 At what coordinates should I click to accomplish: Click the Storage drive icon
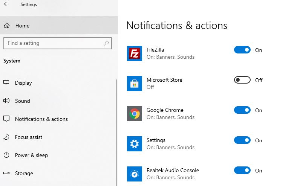point(6,173)
